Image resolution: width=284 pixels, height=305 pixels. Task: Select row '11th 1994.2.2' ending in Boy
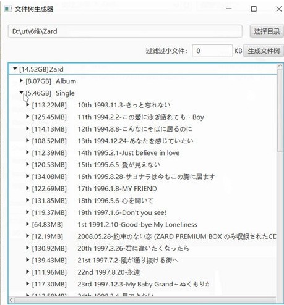coord(141,117)
